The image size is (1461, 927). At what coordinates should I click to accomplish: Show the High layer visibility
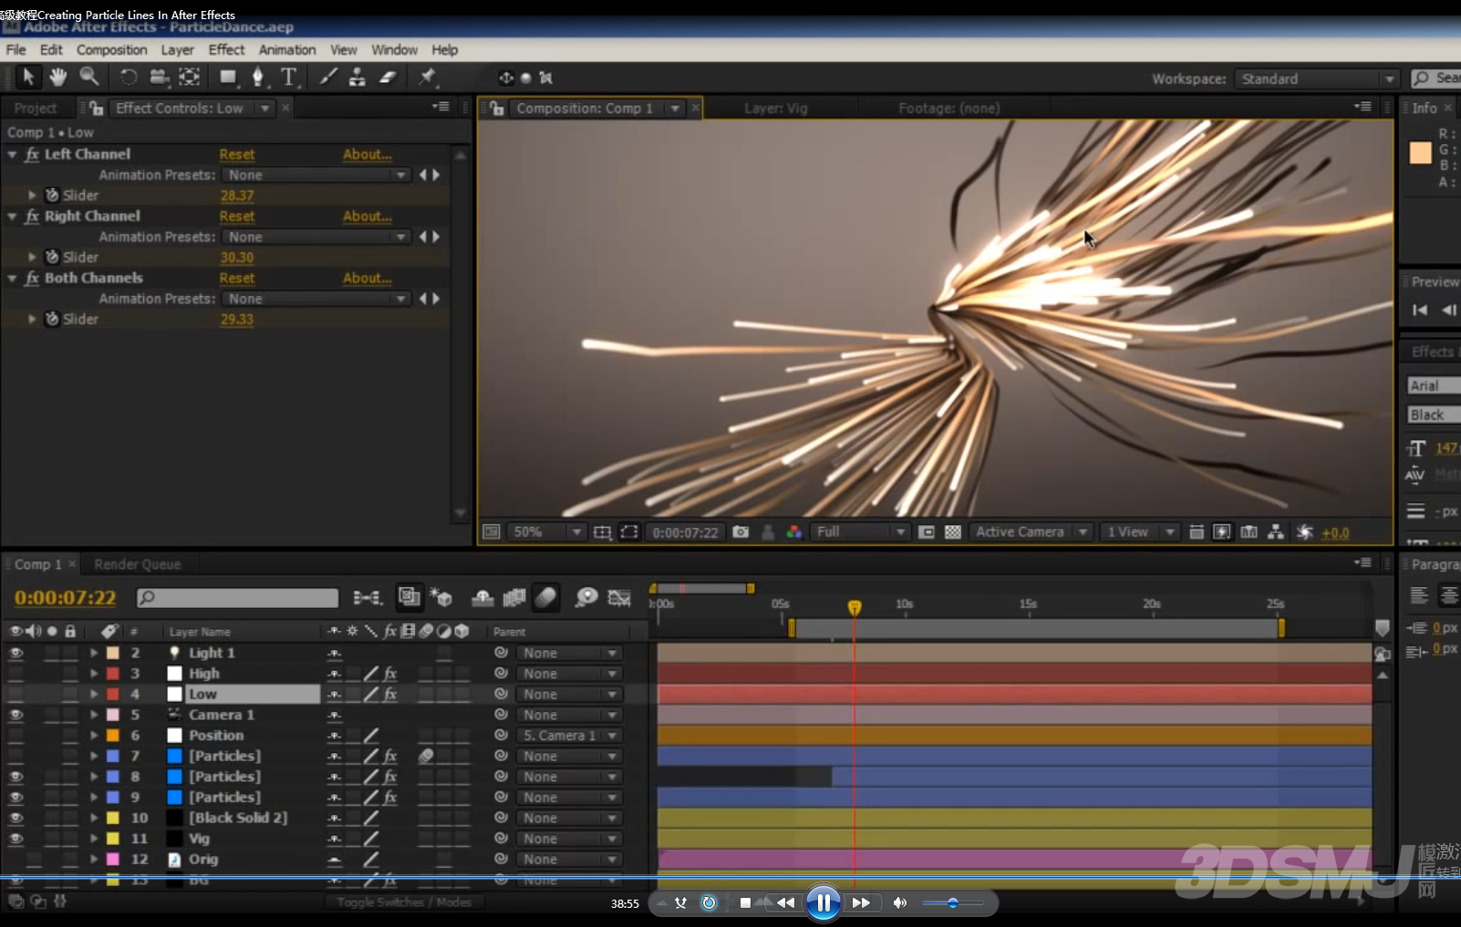coord(16,674)
